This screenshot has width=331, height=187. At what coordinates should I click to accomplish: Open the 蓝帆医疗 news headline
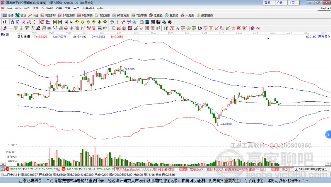[x=228, y=170]
